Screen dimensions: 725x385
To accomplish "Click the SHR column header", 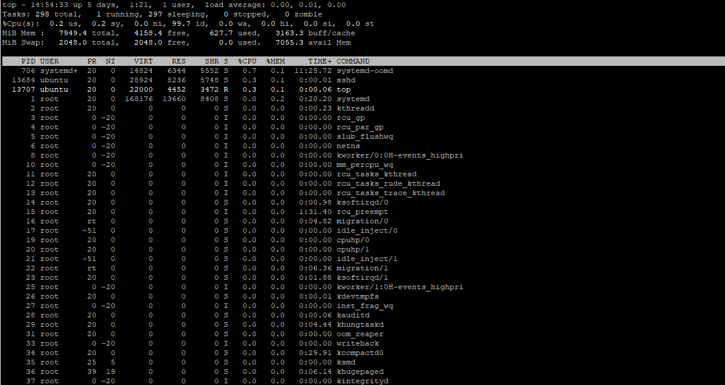I will pos(212,61).
